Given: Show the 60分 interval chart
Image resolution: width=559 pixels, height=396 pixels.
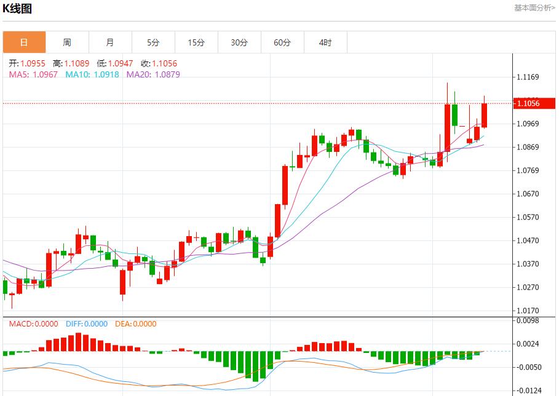Looking at the screenshot, I should [x=282, y=42].
